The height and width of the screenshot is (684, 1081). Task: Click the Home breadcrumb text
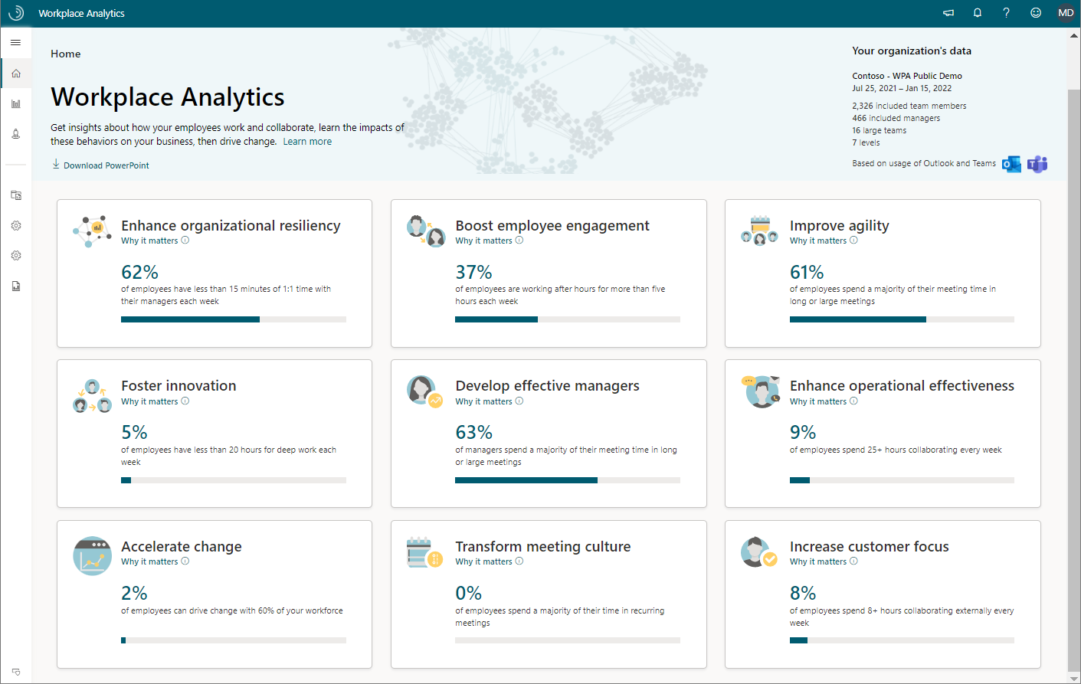click(x=66, y=54)
